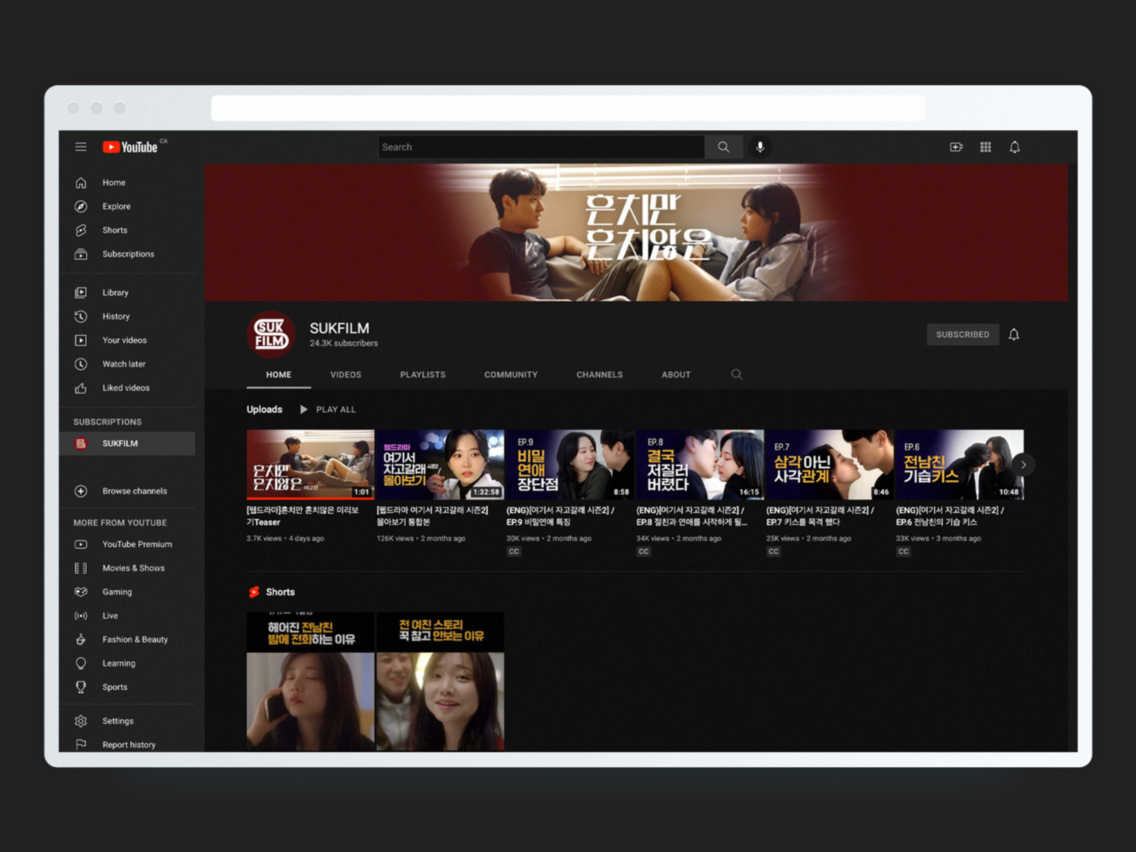This screenshot has height=852, width=1136.
Task: Open the first Shorts video thumbnail
Action: pos(310,681)
